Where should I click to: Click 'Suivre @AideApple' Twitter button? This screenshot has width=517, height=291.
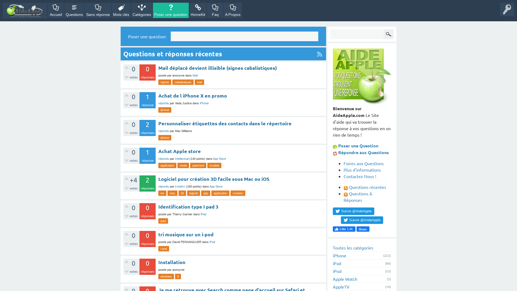[354, 211]
